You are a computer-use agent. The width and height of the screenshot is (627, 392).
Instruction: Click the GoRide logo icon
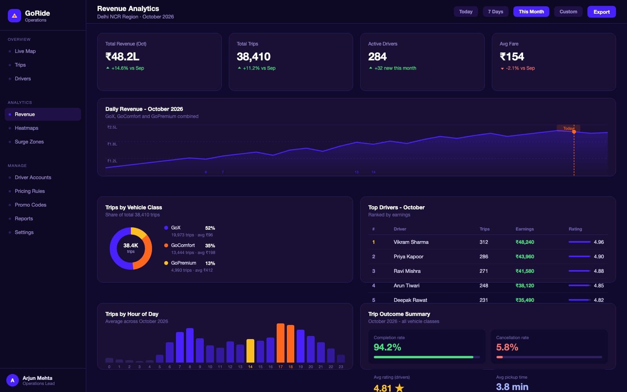coord(14,16)
